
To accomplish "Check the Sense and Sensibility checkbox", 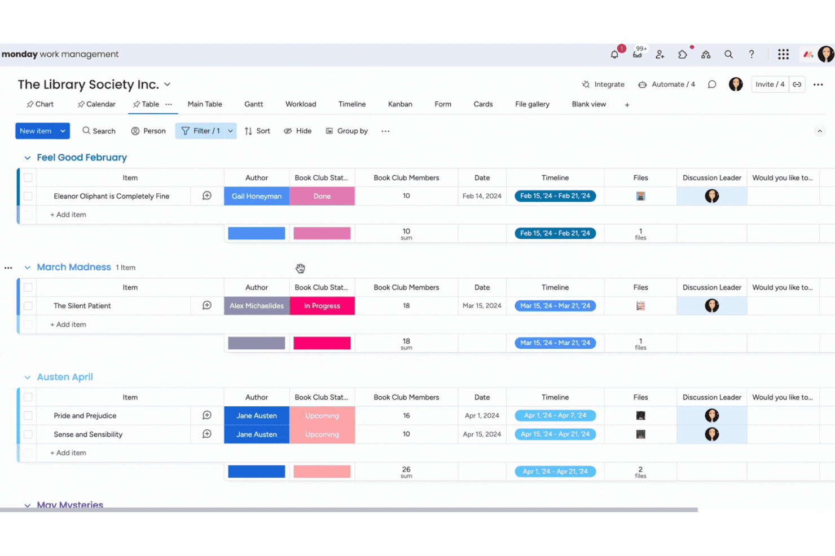I will coord(28,434).
